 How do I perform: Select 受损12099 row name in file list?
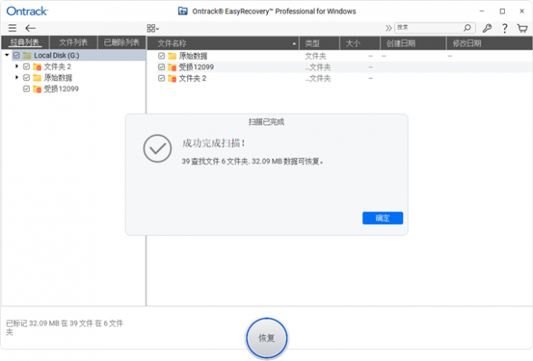[196, 67]
